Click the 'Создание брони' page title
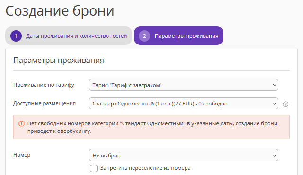Image resolution: width=303 pixels, height=175 pixels. pyautogui.click(x=60, y=11)
